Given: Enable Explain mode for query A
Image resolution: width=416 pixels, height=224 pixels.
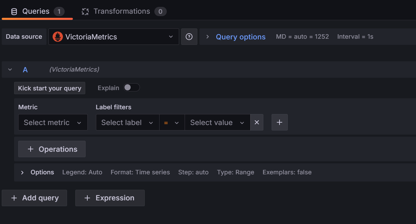Looking at the screenshot, I should click(131, 87).
